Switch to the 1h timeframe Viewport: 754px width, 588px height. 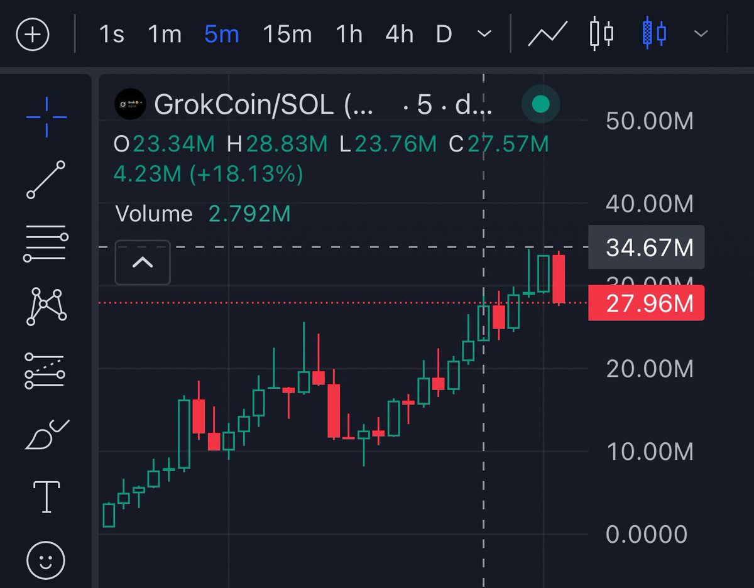point(349,35)
